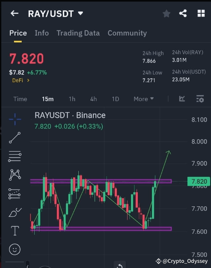Go back with the left arrow
Viewport: 211px width, 268px height.
click(x=15, y=13)
